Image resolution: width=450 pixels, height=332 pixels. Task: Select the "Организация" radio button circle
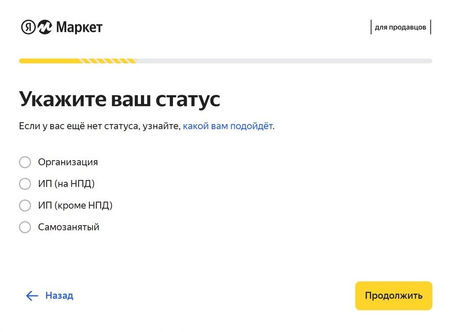(25, 162)
